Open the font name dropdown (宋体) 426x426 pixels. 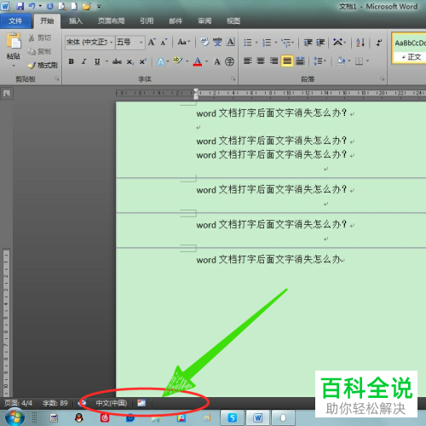tap(112, 43)
